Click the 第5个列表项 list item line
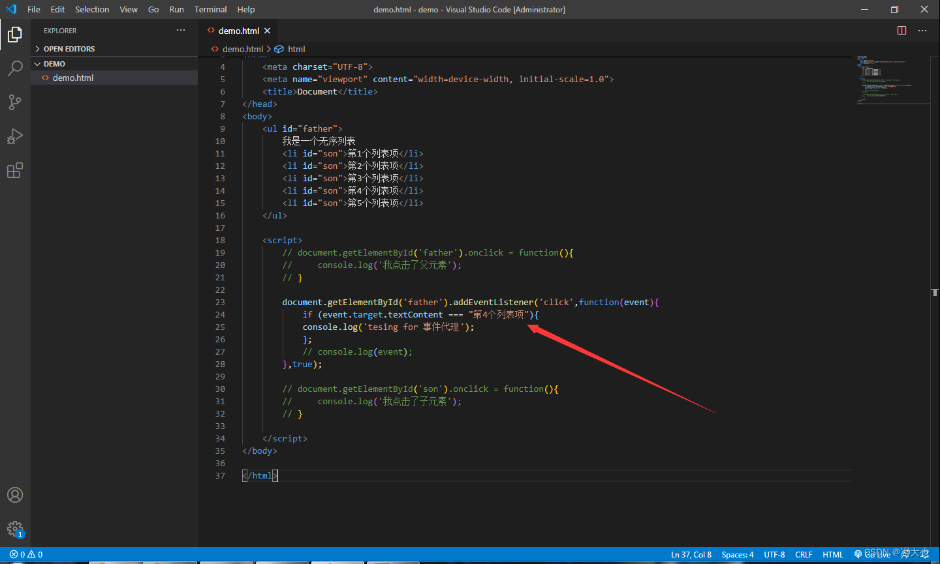Image resolution: width=940 pixels, height=564 pixels. [x=352, y=203]
